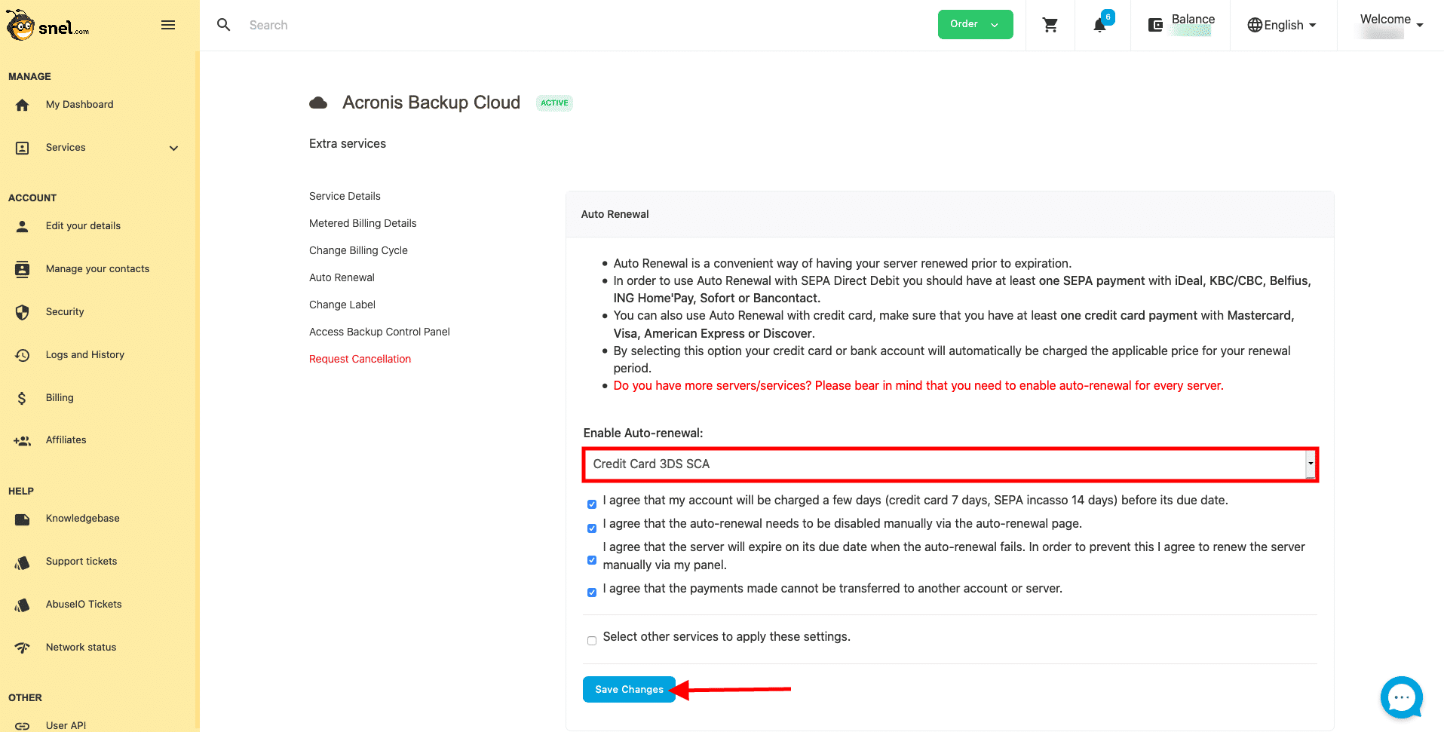Open the notifications bell
The width and height of the screenshot is (1444, 732).
click(1100, 25)
